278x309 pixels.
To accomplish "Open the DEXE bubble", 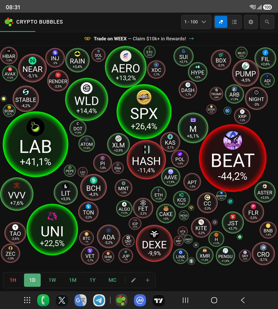I will (x=154, y=243).
